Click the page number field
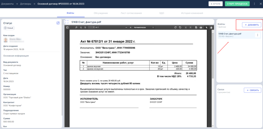263x129 pixels. point(91,27)
